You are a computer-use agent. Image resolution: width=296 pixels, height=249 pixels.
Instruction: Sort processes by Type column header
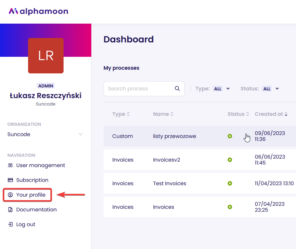(121, 114)
